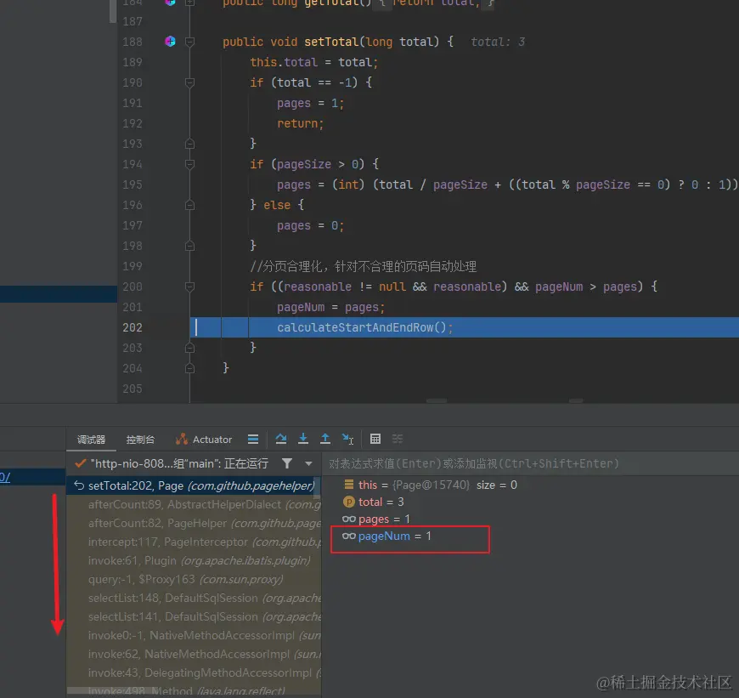Viewport: 739px width, 698px height.
Task: Click the Step Over debugger icon
Action: [281, 439]
